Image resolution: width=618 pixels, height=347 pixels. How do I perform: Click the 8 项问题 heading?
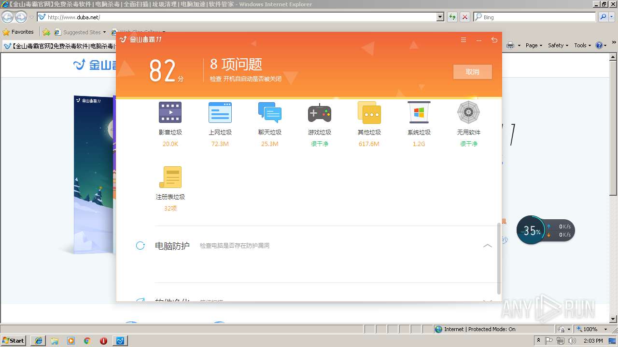(236, 65)
